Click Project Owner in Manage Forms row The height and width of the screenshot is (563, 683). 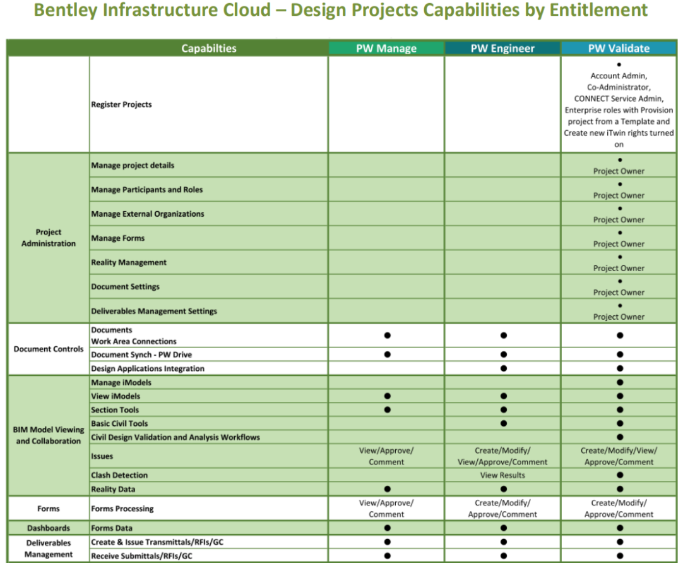click(619, 244)
